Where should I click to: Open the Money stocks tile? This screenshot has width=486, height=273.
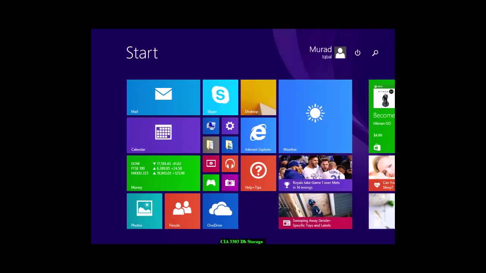pos(163,173)
